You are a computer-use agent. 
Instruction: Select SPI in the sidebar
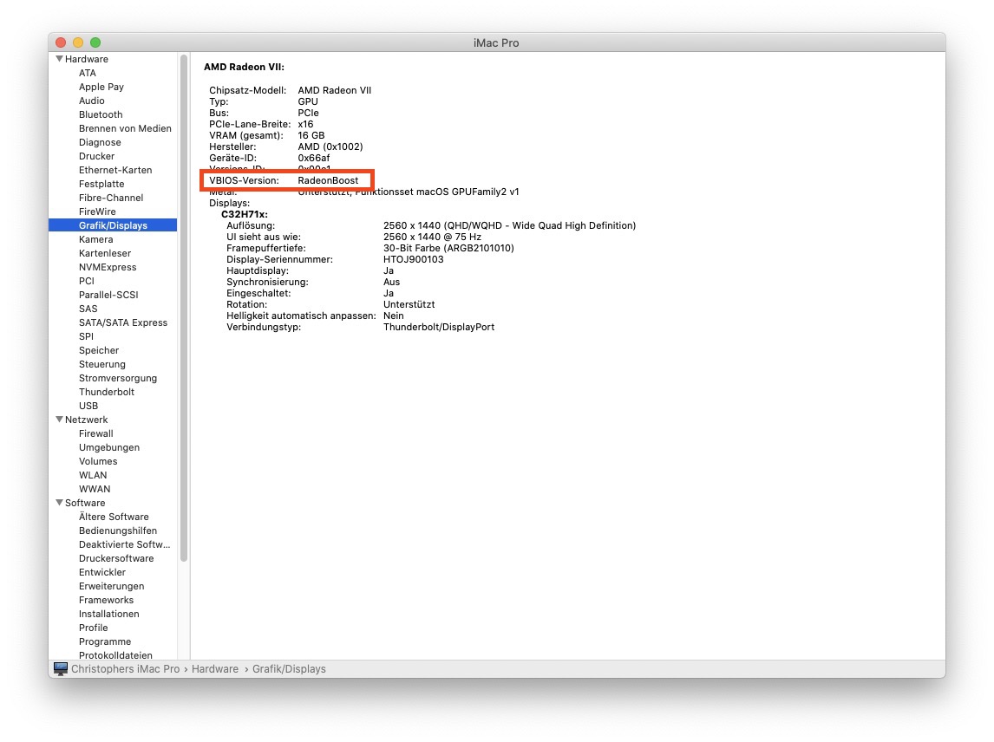[x=86, y=336]
